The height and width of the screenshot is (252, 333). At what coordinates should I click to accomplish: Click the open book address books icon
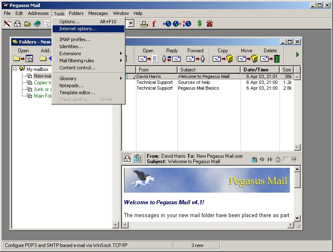coord(37,24)
